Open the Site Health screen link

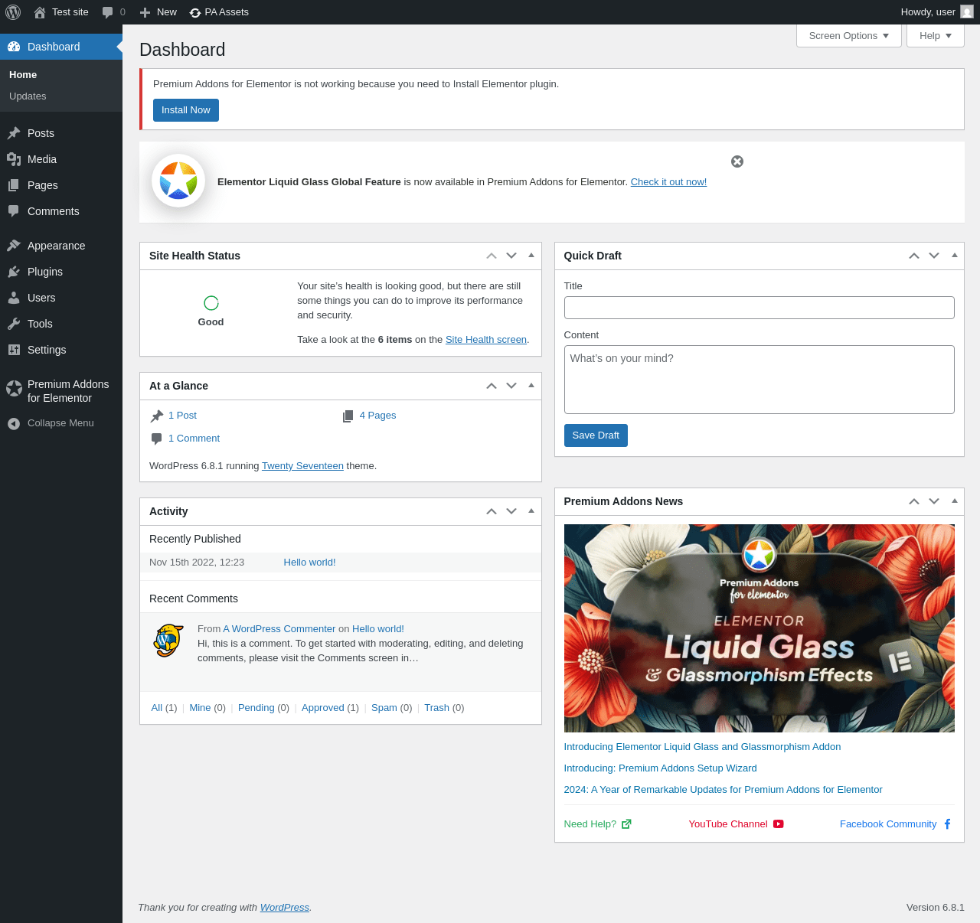tap(486, 340)
